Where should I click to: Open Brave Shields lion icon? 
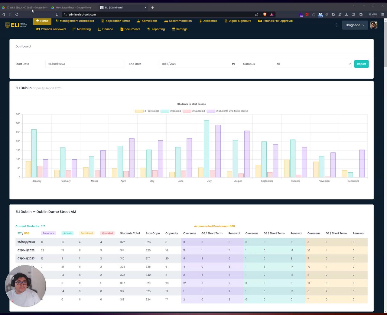pos(265,14)
